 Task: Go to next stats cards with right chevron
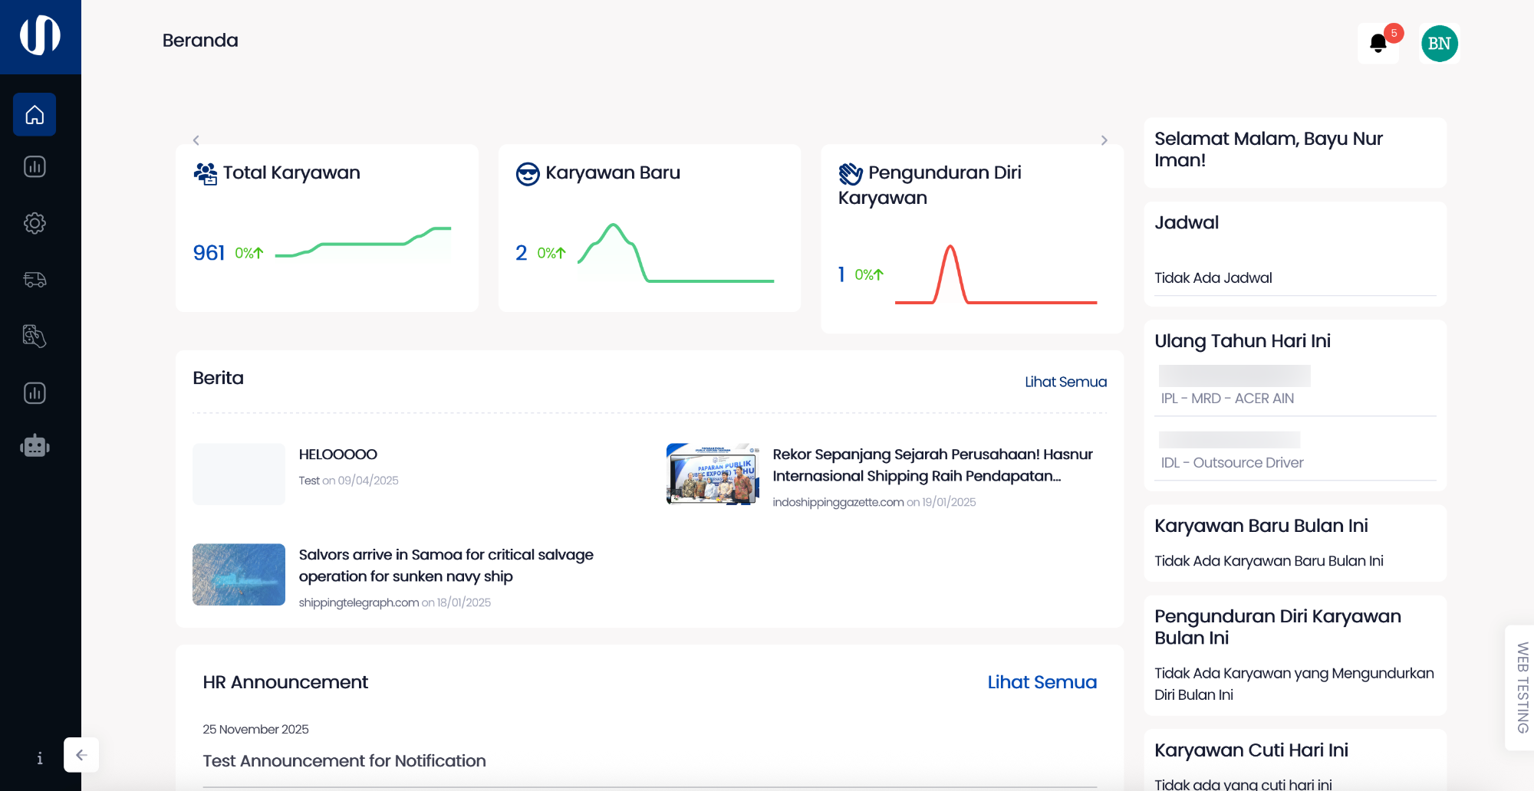pos(1104,140)
